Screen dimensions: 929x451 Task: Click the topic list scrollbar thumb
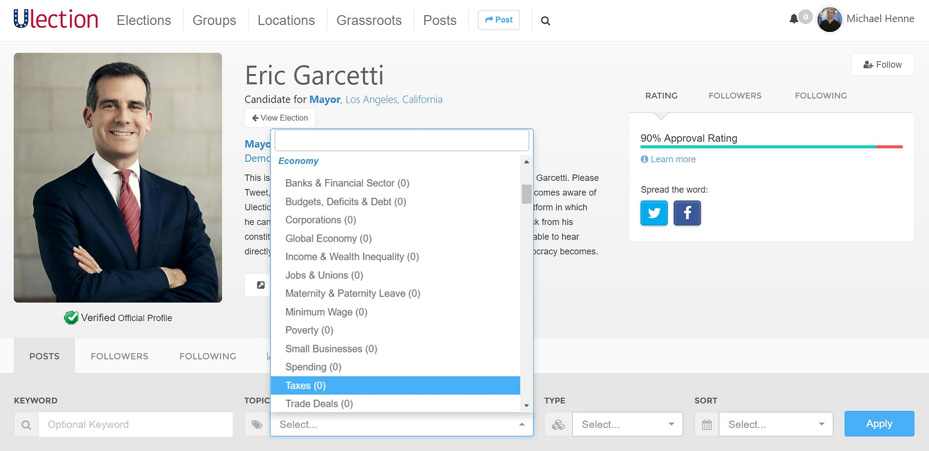(x=527, y=194)
